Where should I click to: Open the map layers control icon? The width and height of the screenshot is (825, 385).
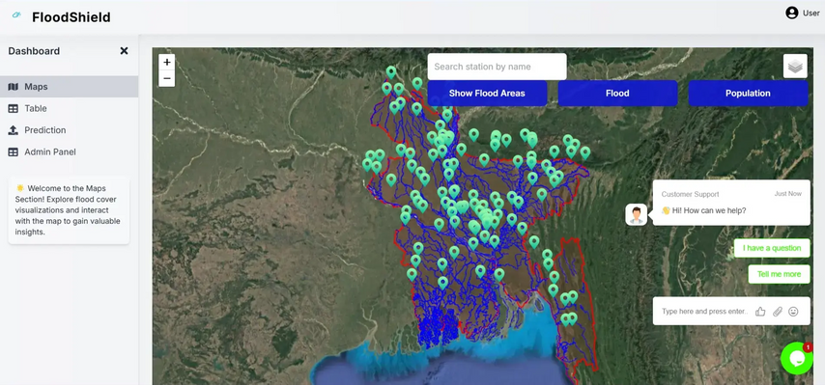point(795,67)
